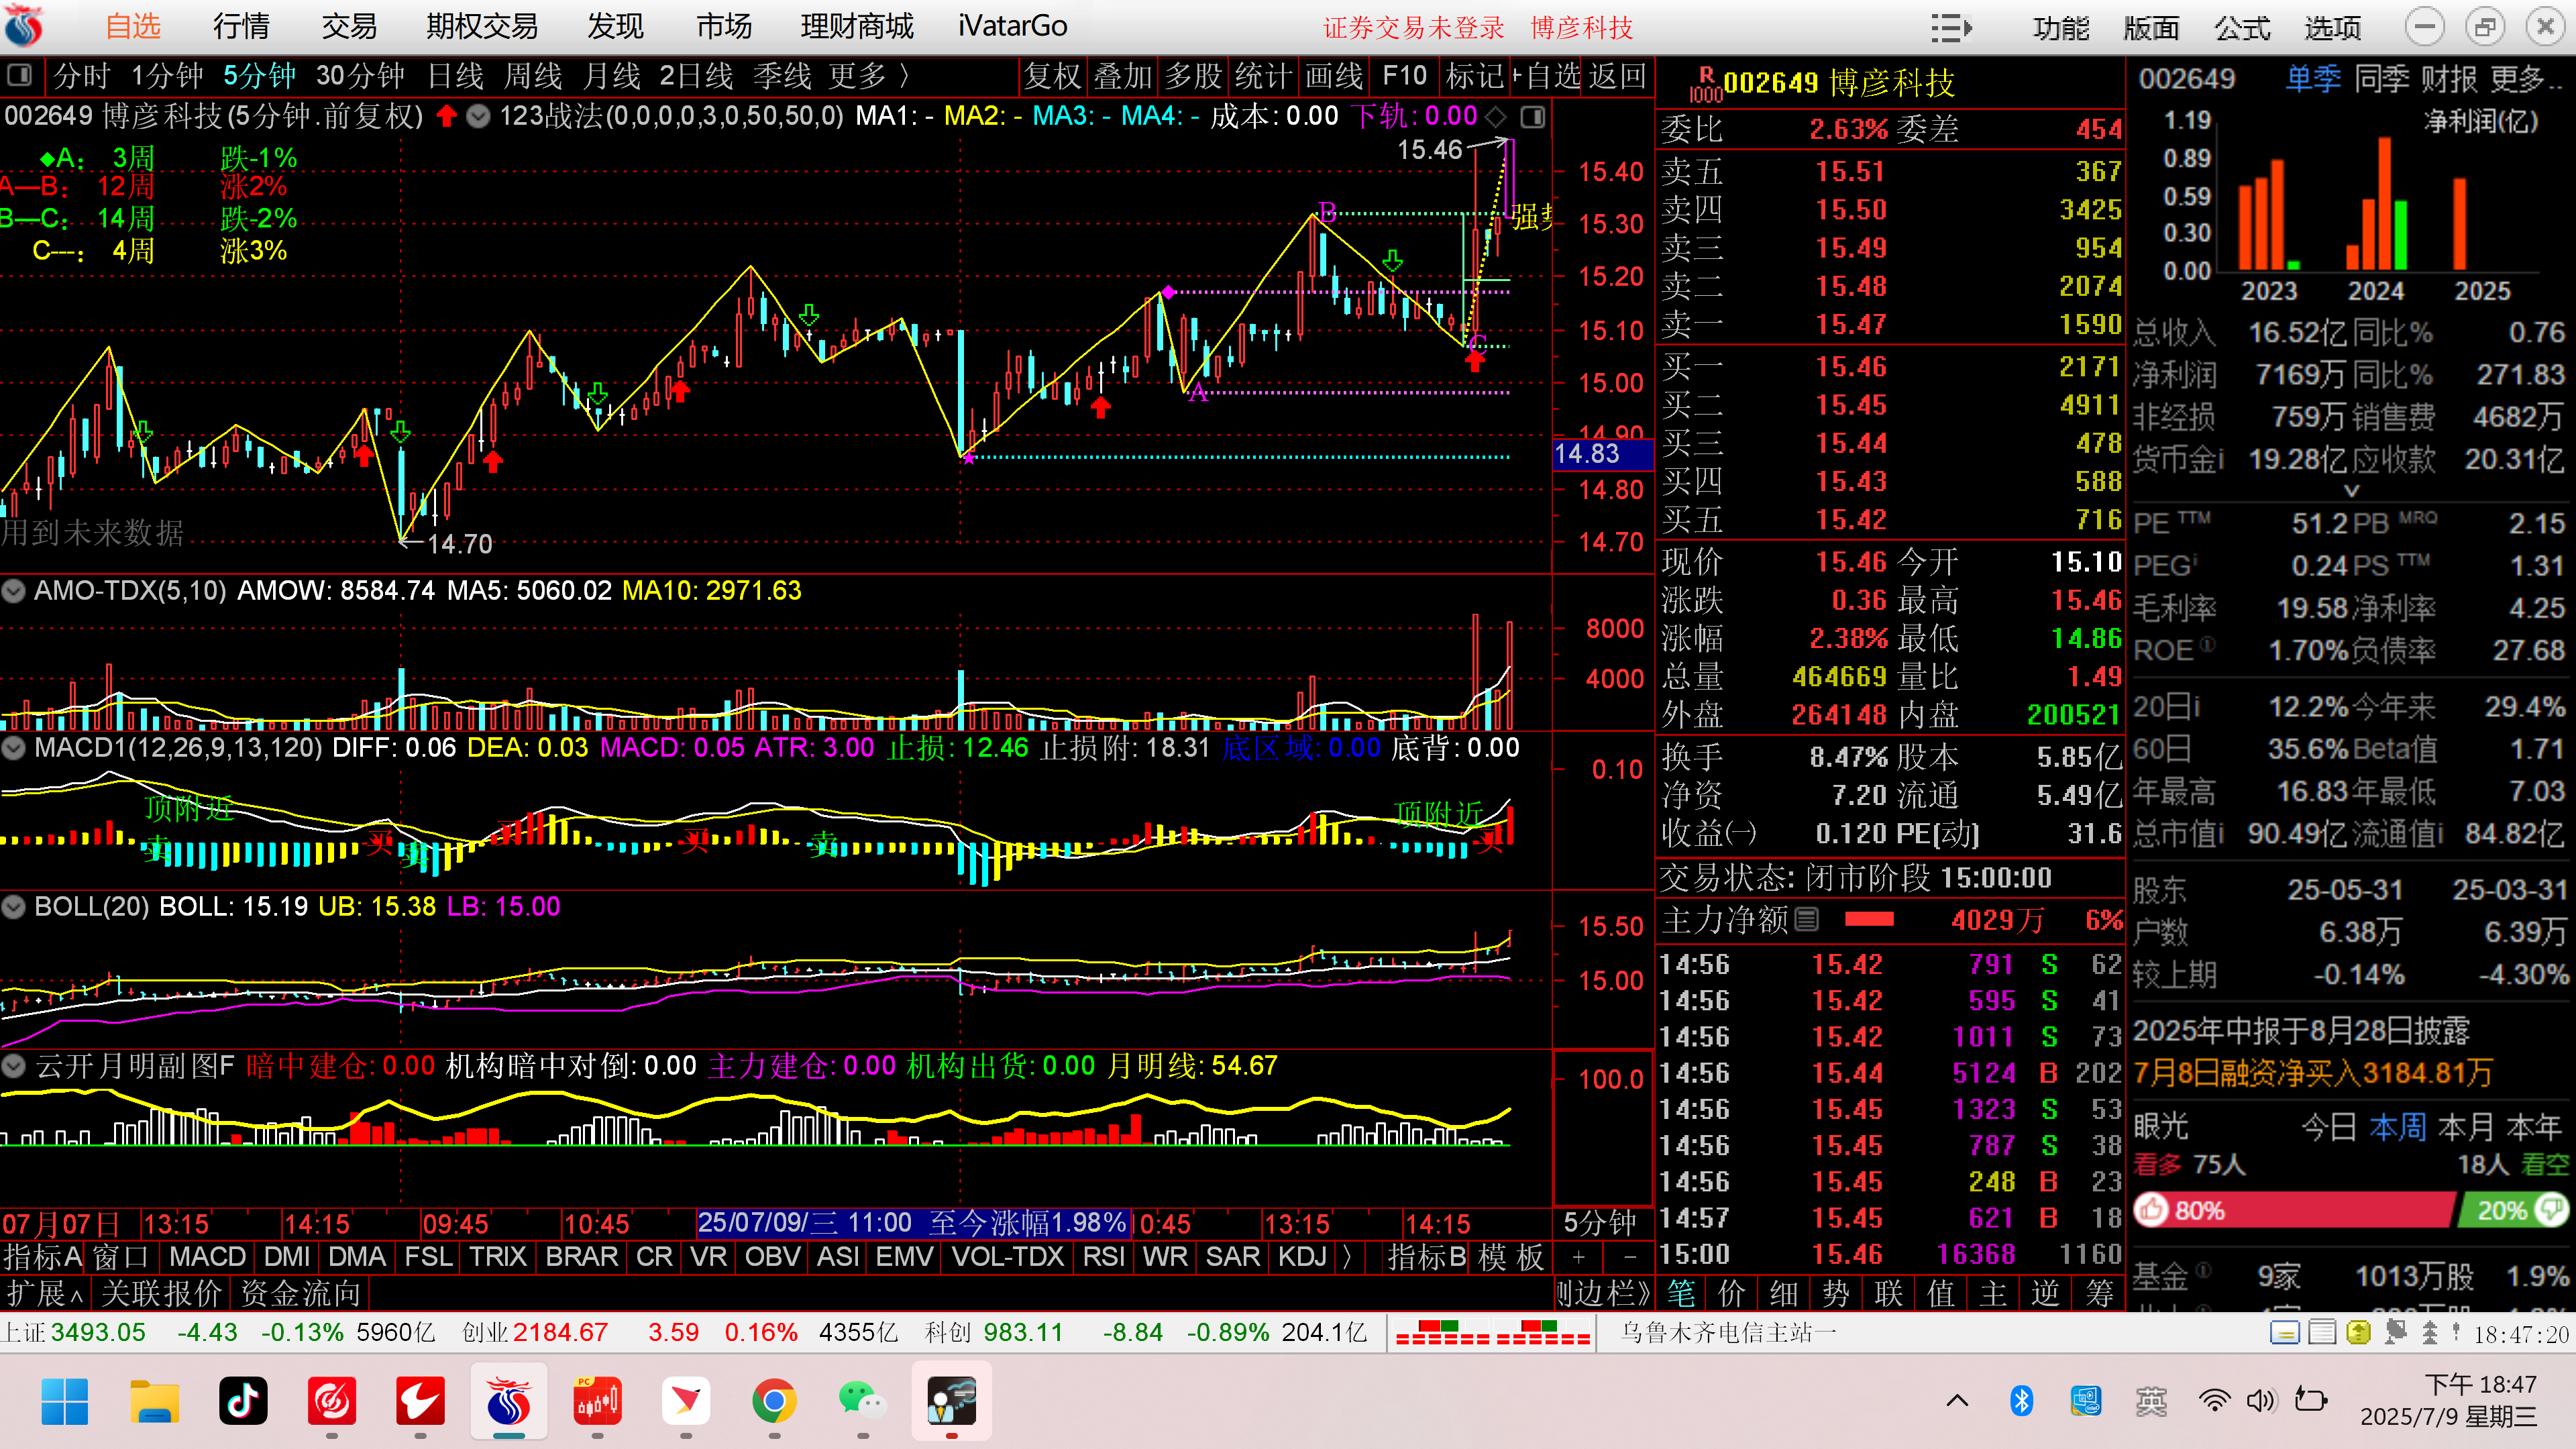Click the TDX app logo in title bar
Image resolution: width=2576 pixels, height=1449 pixels.
pos(24,27)
